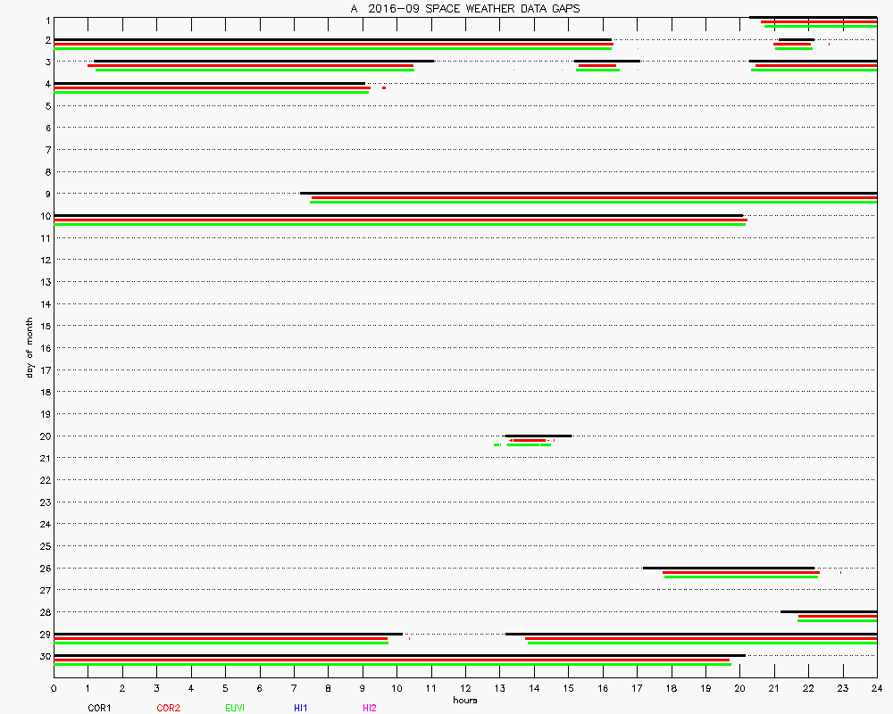Screen dimensions: 893x714
Task: Click the COR1 legend label
Action: tap(99, 708)
